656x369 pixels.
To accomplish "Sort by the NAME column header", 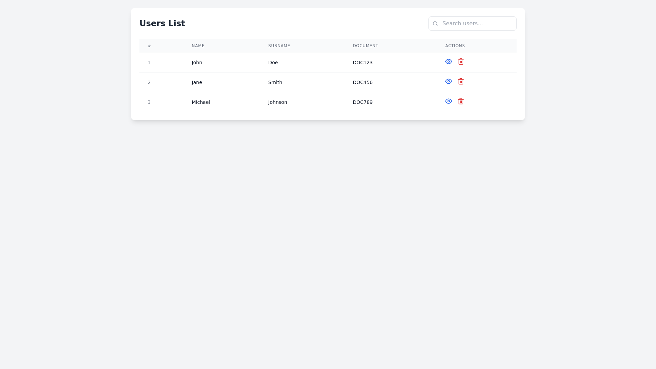I will click(x=198, y=45).
